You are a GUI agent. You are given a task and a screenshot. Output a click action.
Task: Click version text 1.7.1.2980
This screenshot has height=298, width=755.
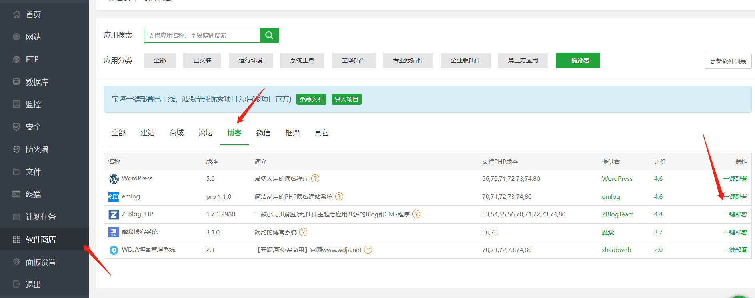(x=221, y=214)
